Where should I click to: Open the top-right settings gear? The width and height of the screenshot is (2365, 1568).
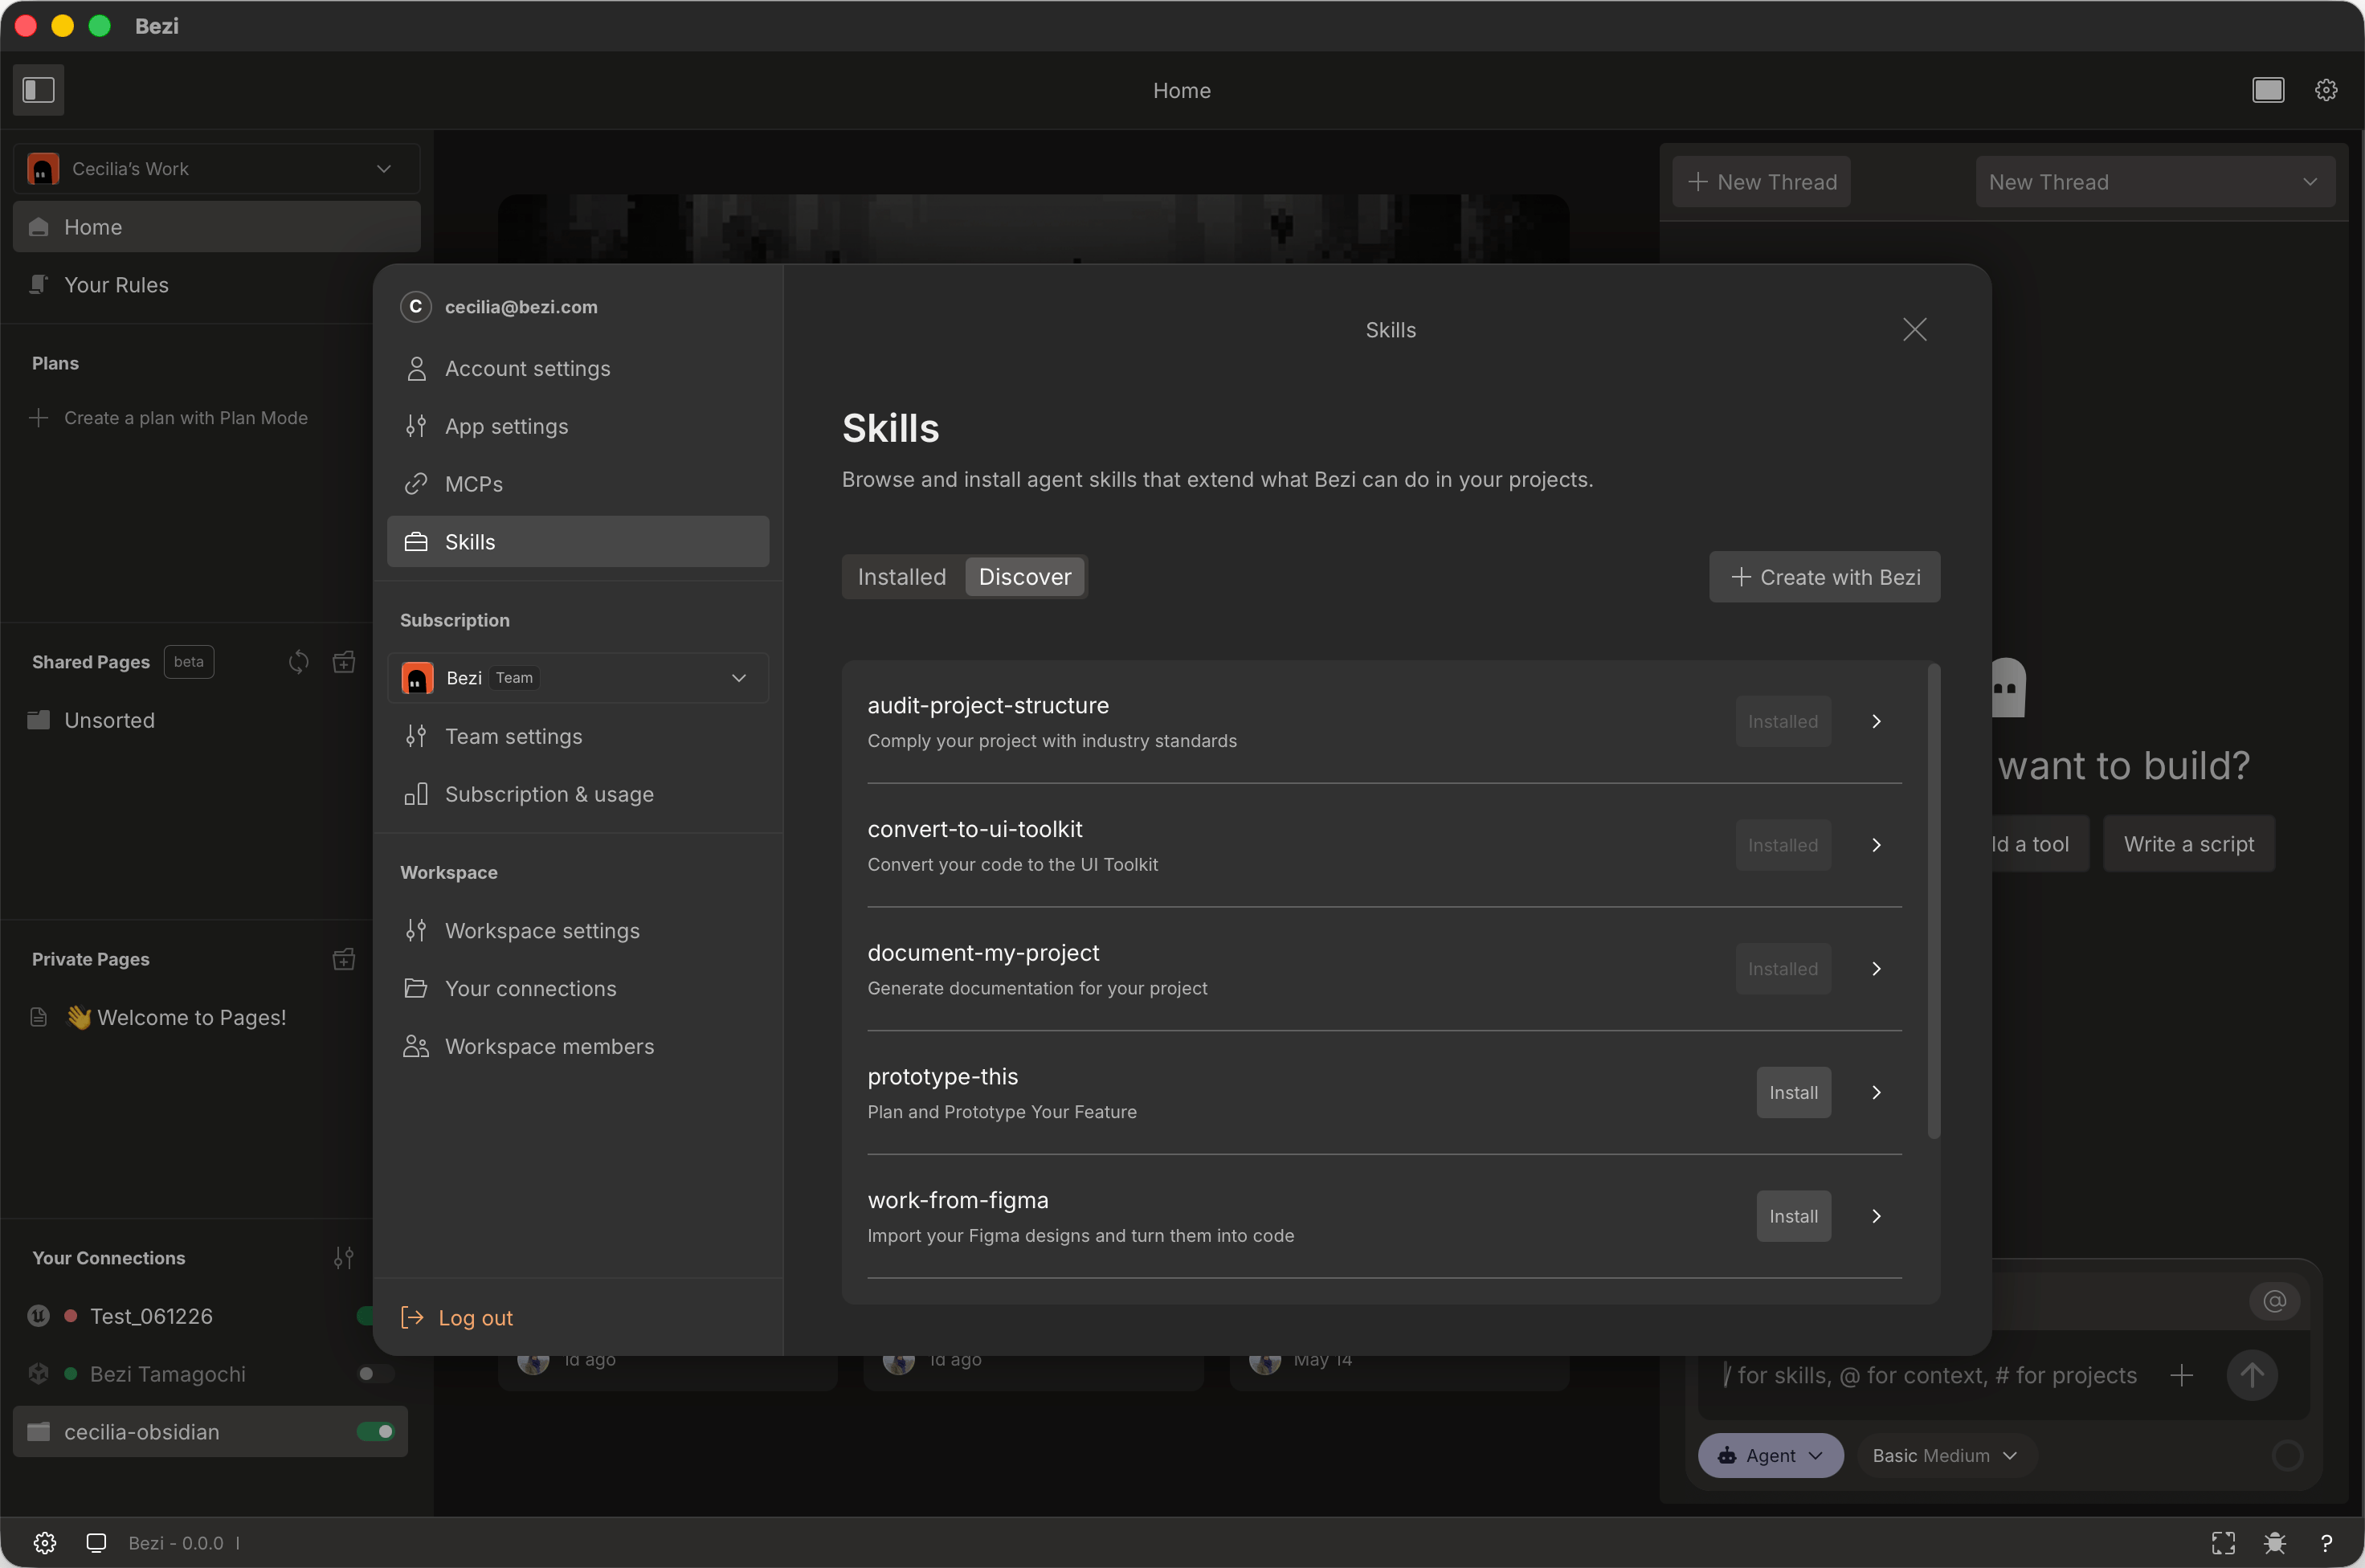coord(2326,90)
